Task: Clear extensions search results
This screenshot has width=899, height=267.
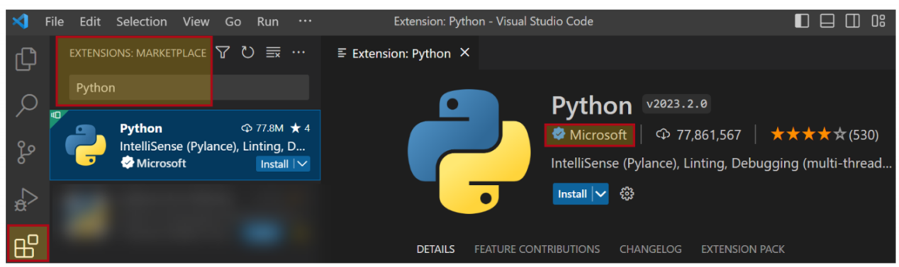Action: [x=273, y=52]
